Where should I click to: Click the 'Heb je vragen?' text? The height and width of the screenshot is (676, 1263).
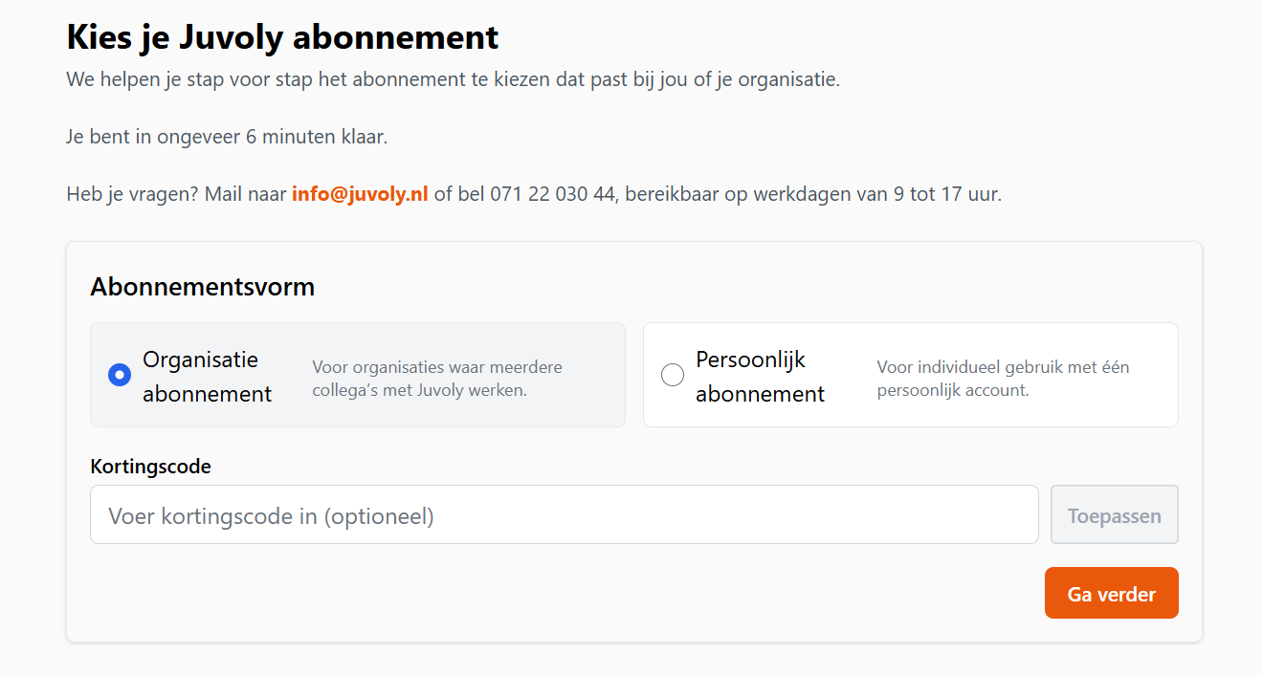132,194
